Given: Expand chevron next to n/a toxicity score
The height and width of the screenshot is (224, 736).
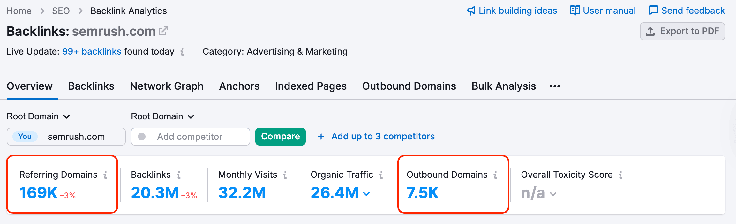Looking at the screenshot, I should click(553, 194).
